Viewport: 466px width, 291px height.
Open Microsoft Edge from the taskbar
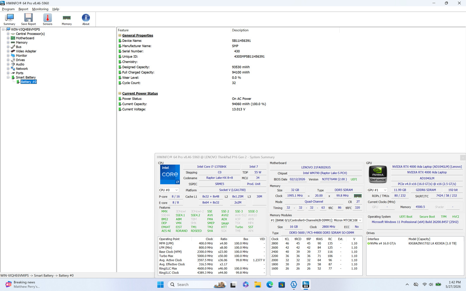270,285
